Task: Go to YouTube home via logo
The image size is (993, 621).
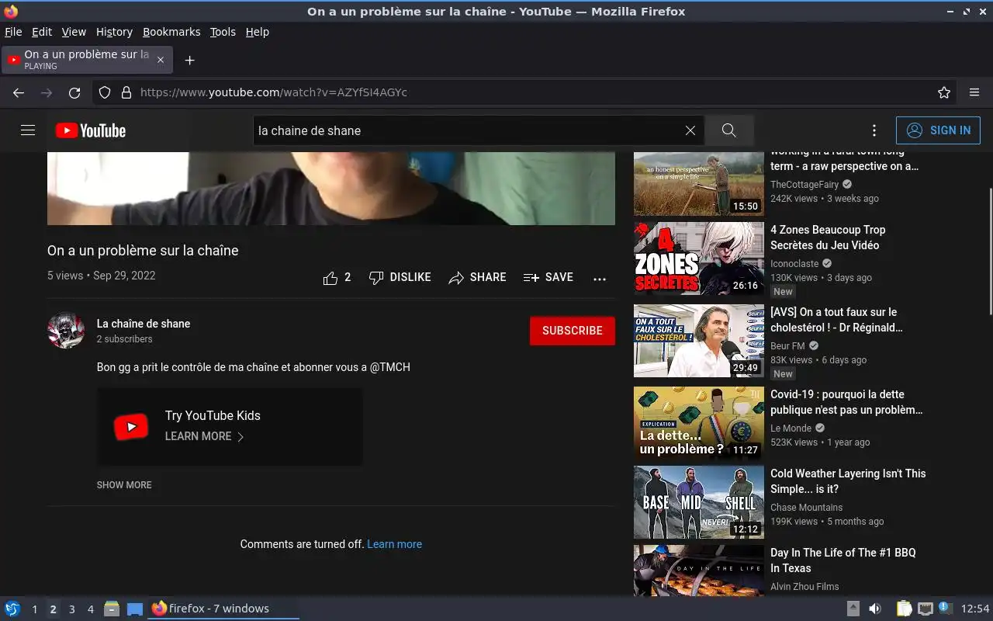Action: [x=91, y=130]
